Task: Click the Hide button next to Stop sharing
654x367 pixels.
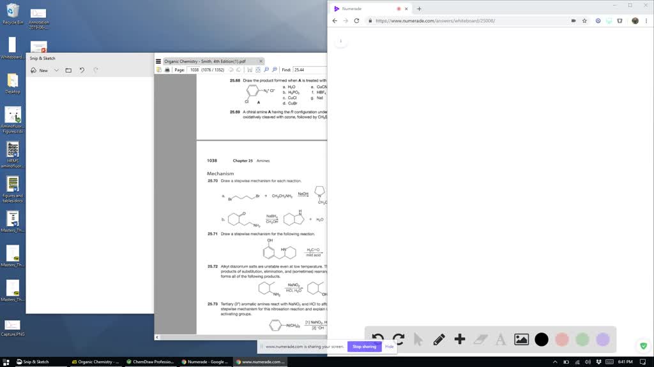Action: 388,346
